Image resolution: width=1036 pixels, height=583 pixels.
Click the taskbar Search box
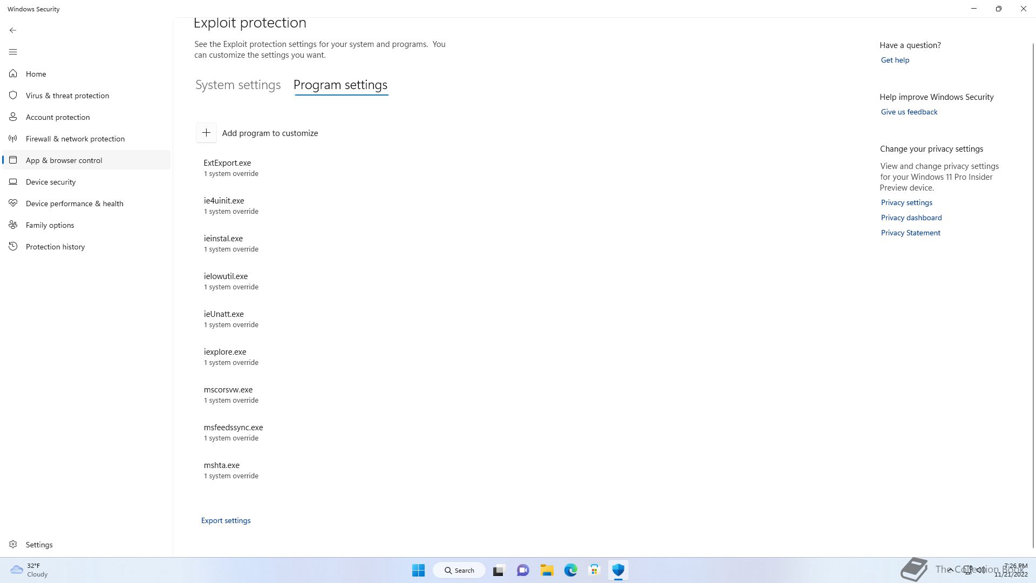tap(459, 570)
